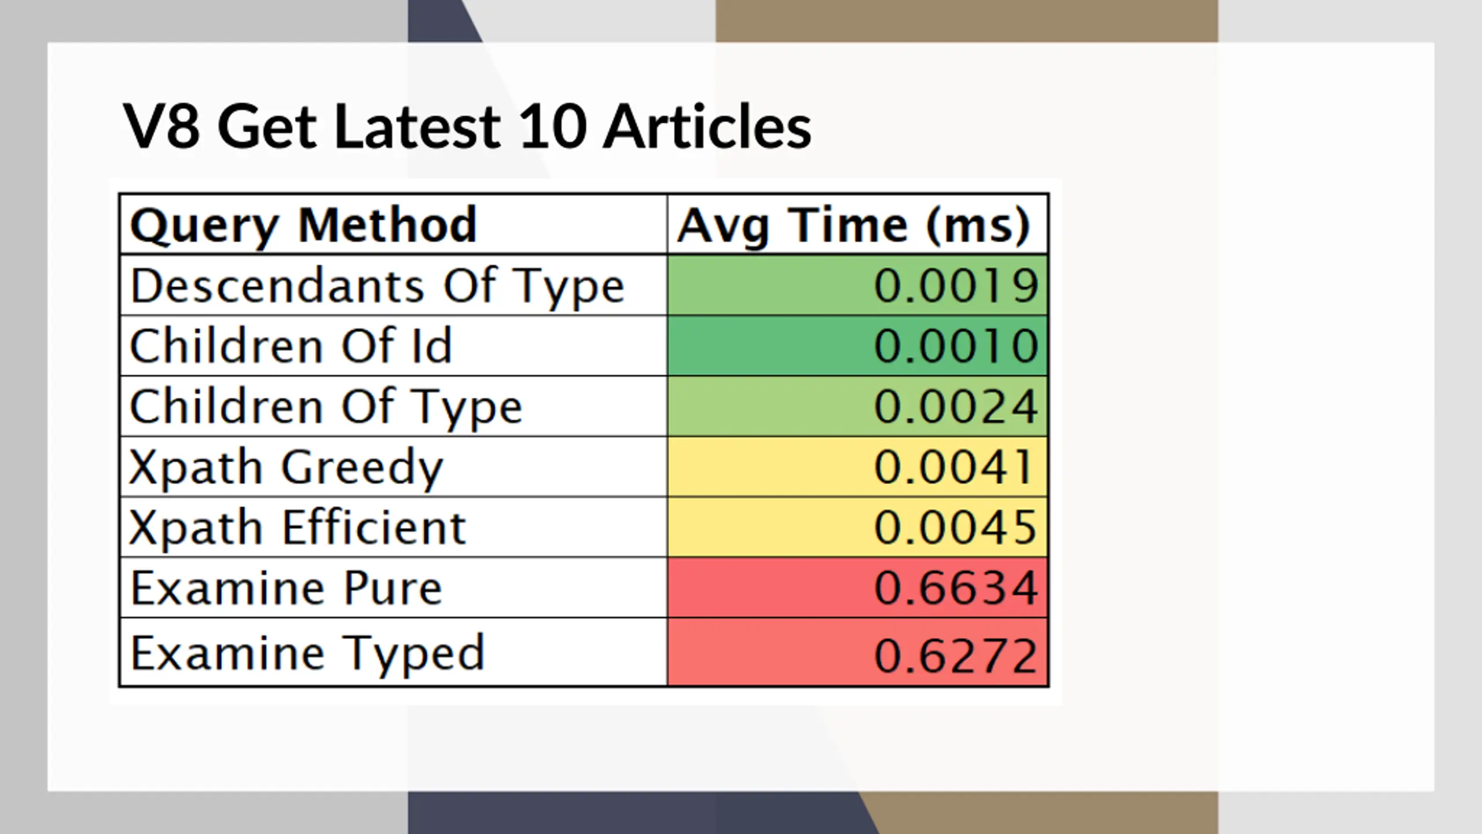The height and width of the screenshot is (834, 1482).
Task: Click the slide title V8 Get Latest 10 Articles
Action: tap(467, 127)
